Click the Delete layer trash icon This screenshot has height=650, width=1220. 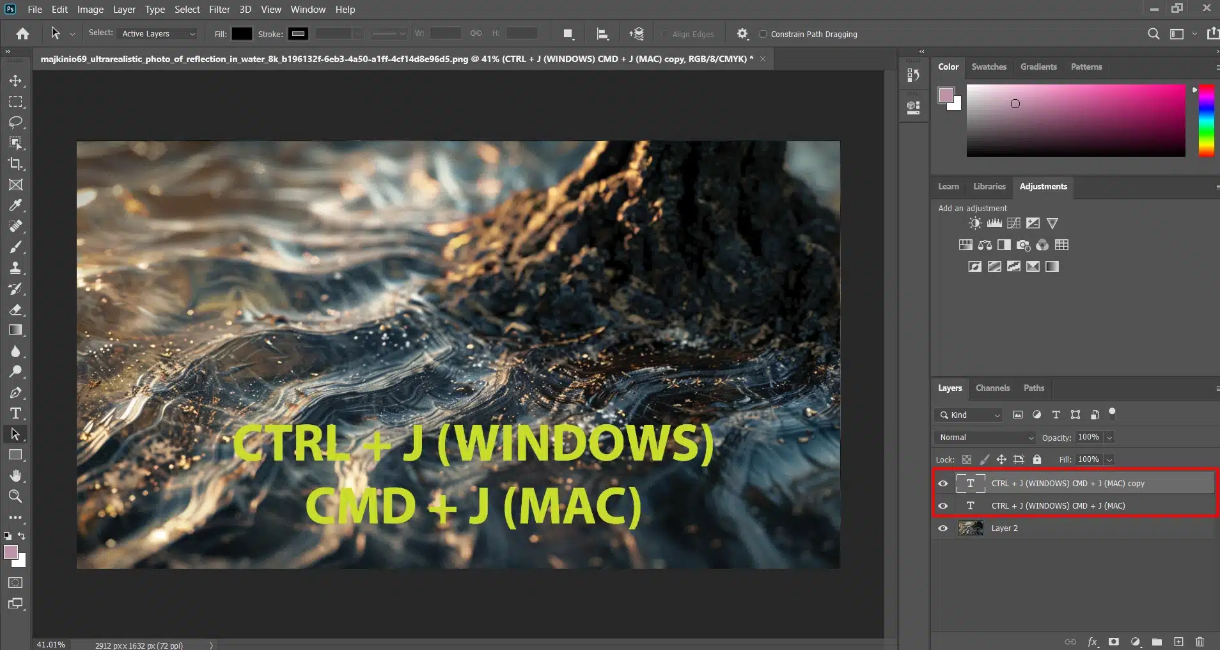pyautogui.click(x=1200, y=642)
